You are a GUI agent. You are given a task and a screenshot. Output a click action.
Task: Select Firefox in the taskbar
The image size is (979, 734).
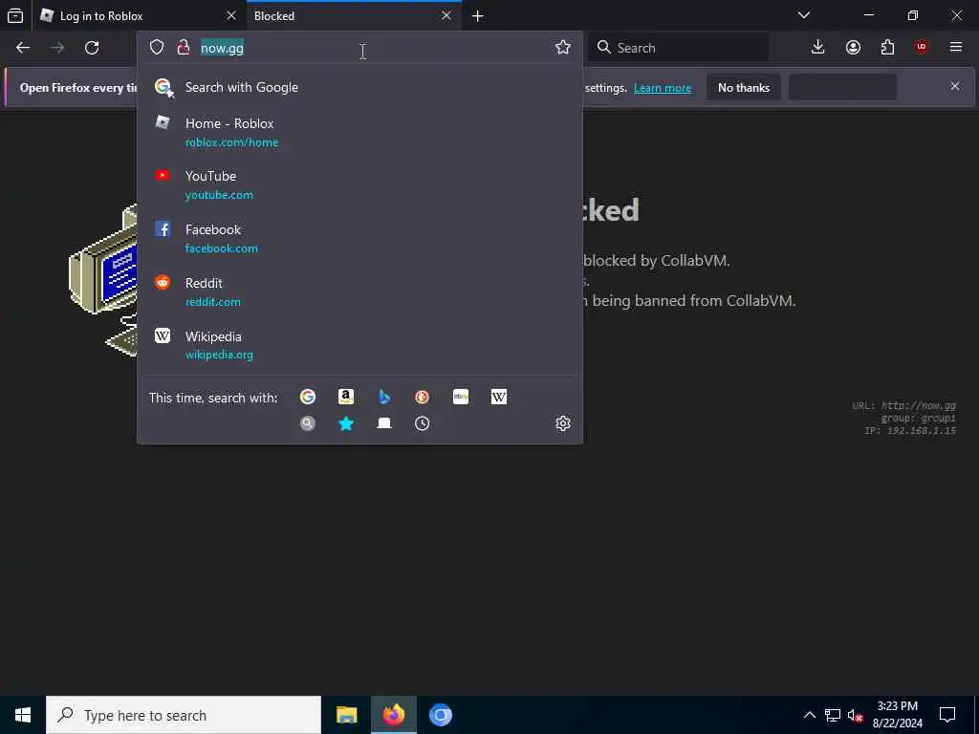click(x=393, y=715)
